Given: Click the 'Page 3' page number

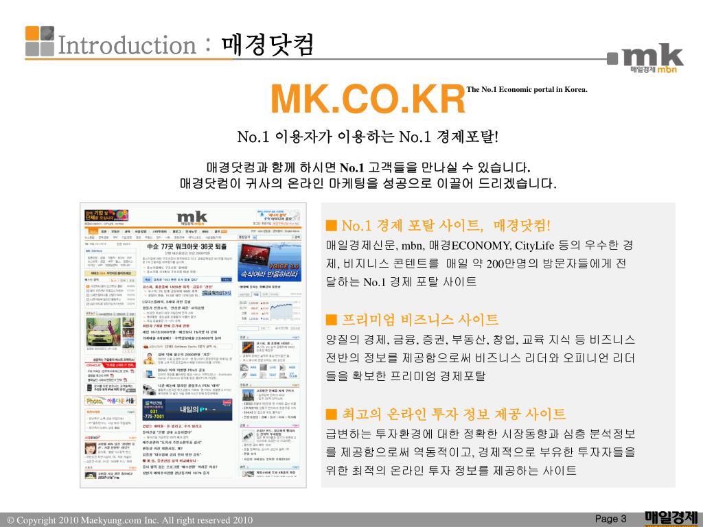Looking at the screenshot, I should pyautogui.click(x=610, y=519).
